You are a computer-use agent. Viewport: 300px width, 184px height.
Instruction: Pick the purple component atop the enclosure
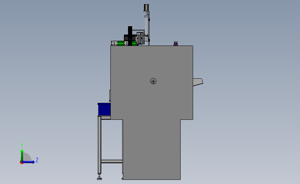[x=176, y=43]
